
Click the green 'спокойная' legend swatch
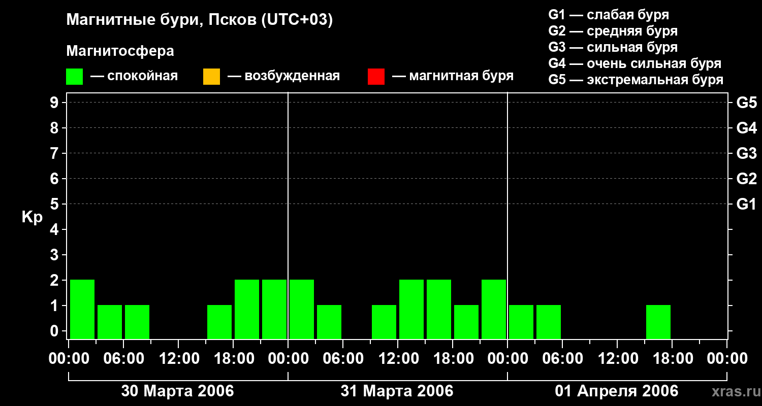[x=74, y=77]
